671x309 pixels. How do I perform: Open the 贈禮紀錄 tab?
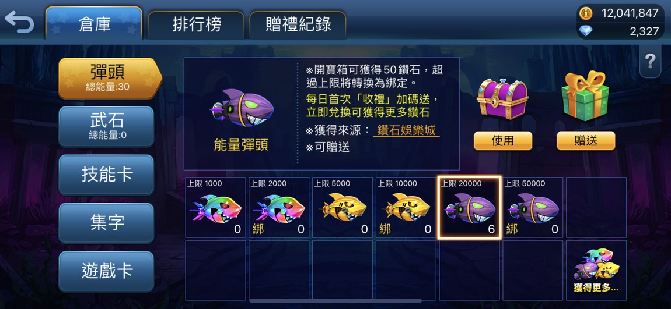298,25
